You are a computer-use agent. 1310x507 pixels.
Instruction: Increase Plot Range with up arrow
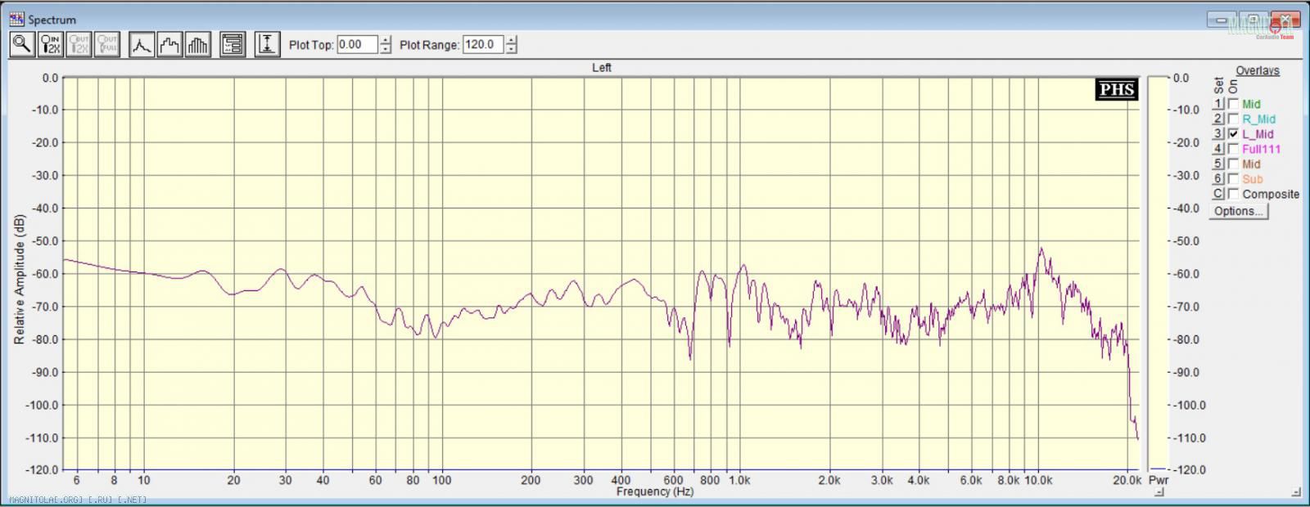coord(512,40)
